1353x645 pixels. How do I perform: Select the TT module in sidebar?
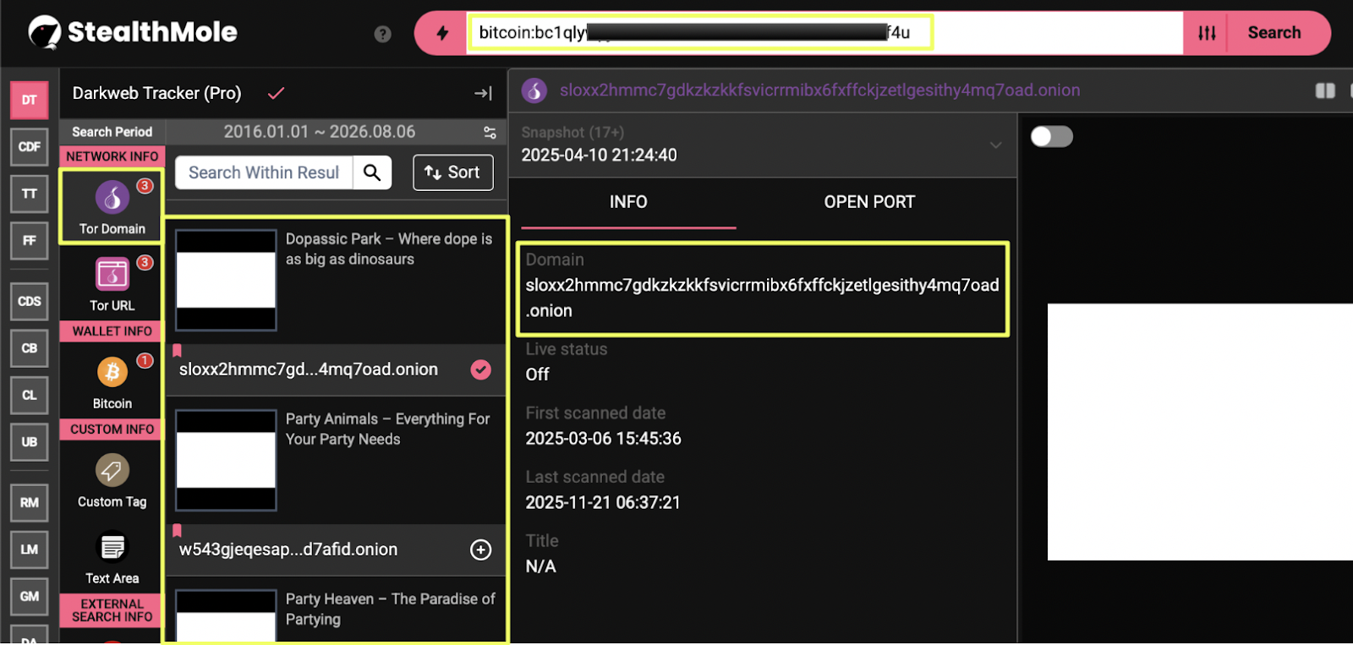30,194
